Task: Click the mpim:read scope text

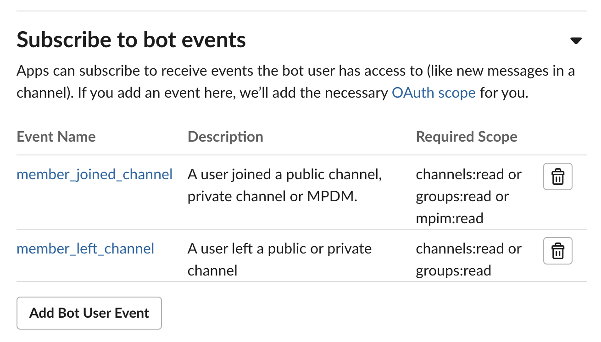Action: 449,218
